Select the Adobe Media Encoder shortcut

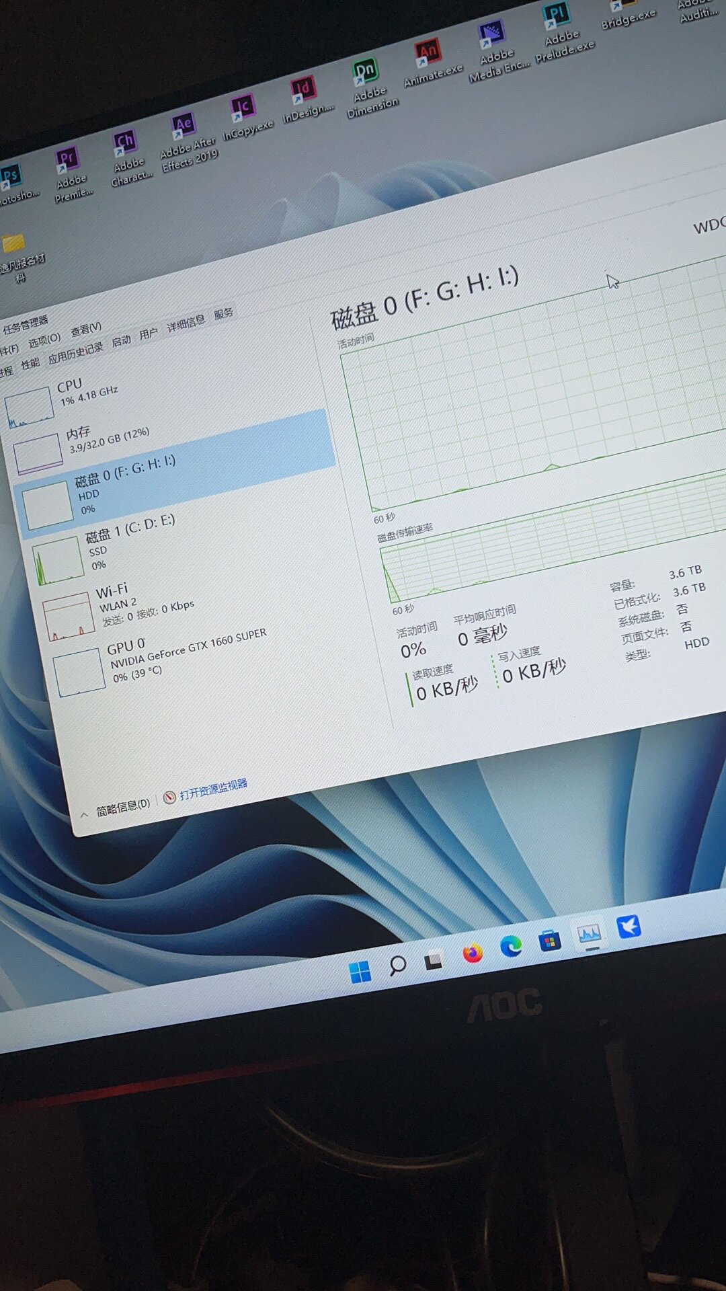click(496, 52)
